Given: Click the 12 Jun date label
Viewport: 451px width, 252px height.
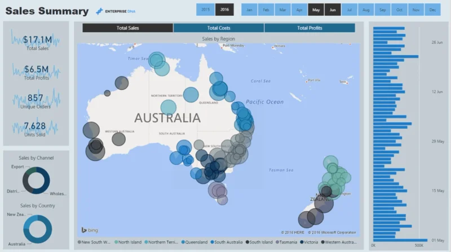Looking at the screenshot, I should [437, 92].
